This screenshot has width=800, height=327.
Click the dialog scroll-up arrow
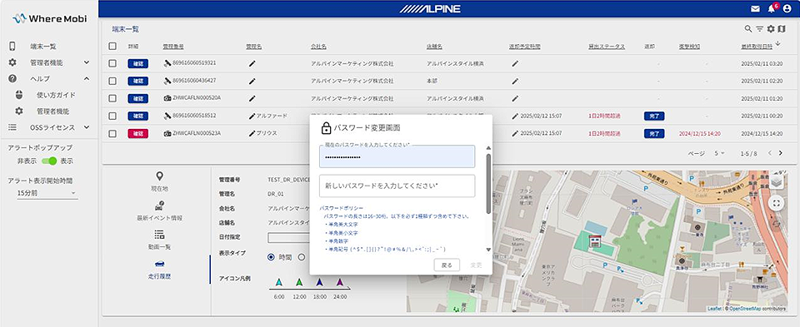488,148
